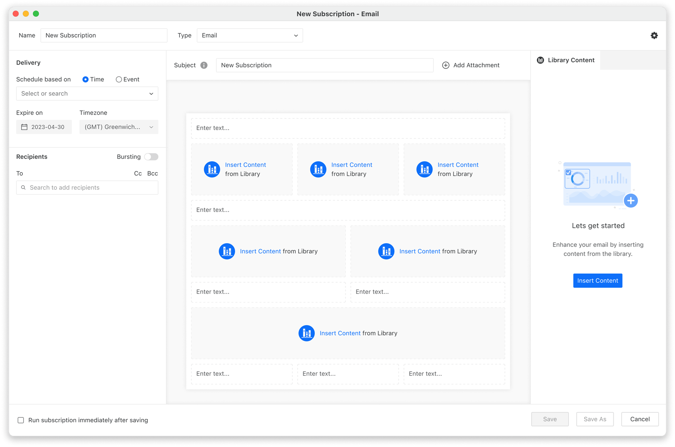The height and width of the screenshot is (447, 675).
Task: Select the Event radio button
Action: point(118,79)
